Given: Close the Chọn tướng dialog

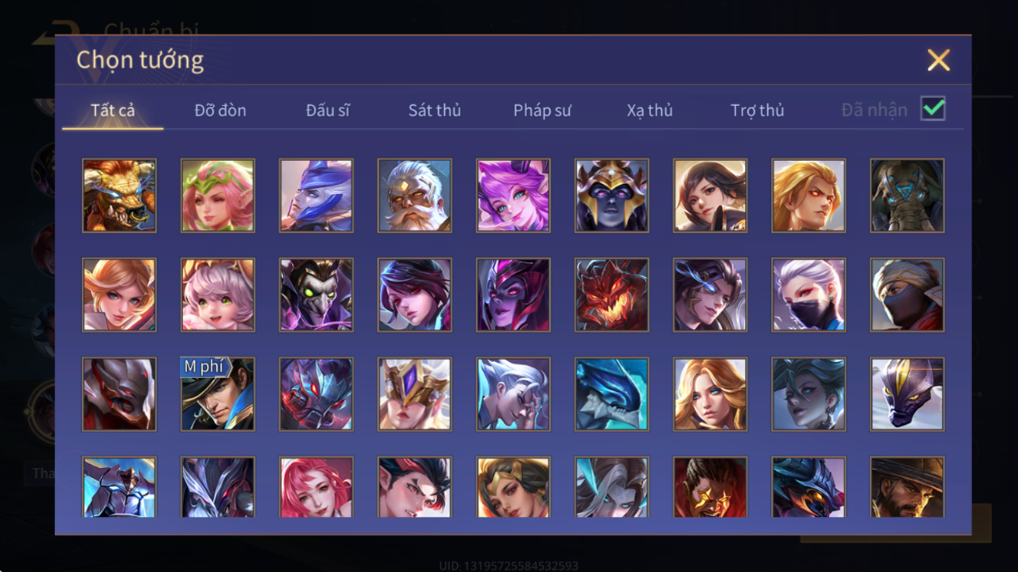Looking at the screenshot, I should pyautogui.click(x=938, y=60).
